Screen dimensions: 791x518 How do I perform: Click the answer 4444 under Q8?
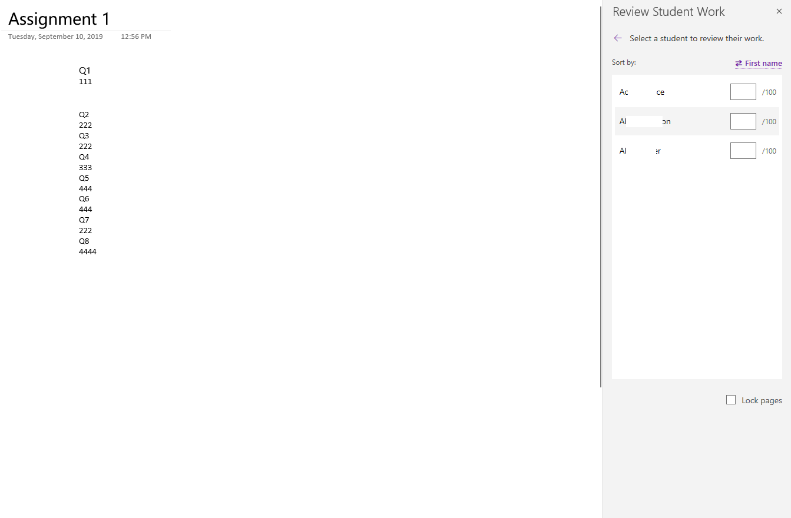click(88, 252)
